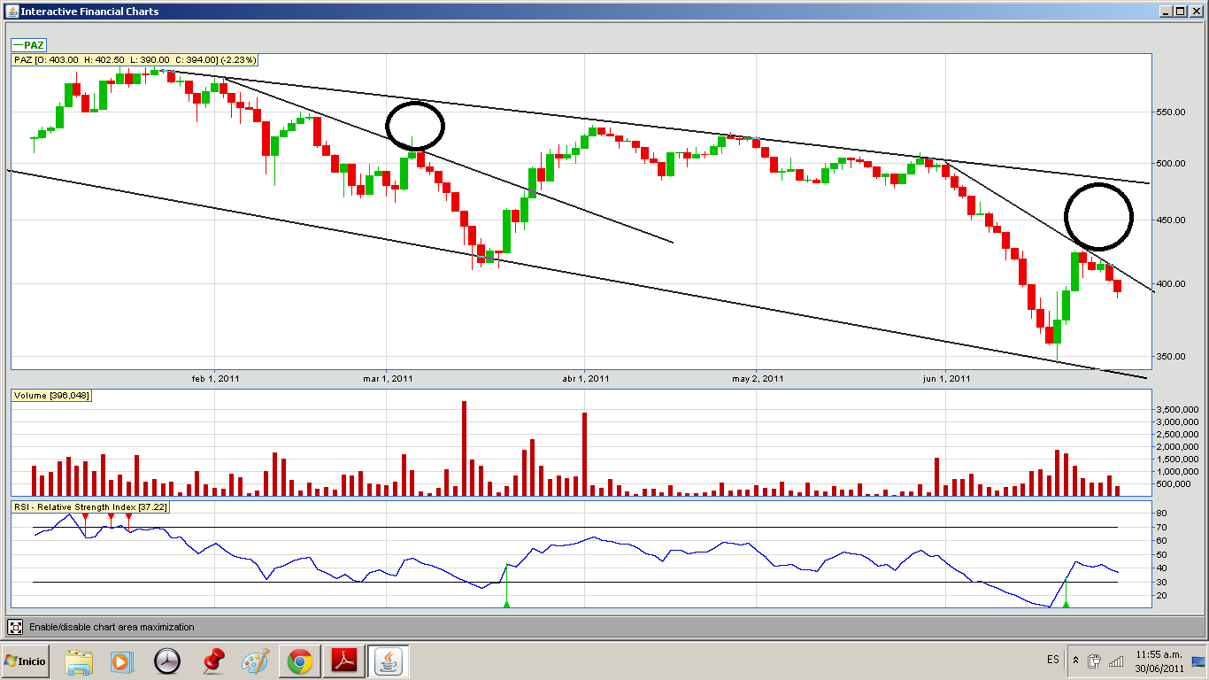1209x680 pixels.
Task: Click the 'Enable/disable chart area maximization' status text
Action: point(112,627)
